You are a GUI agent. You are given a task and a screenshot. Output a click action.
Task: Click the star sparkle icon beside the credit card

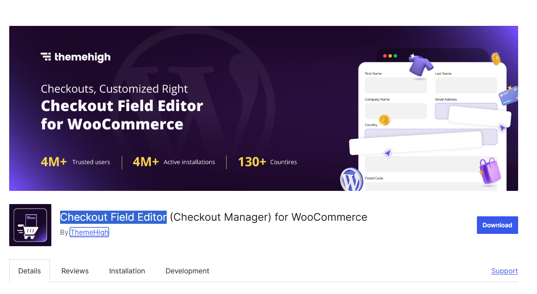pos(510,87)
